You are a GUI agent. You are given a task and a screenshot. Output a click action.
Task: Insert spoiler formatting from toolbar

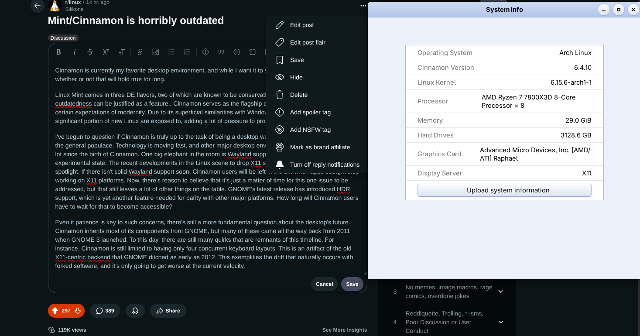[205, 52]
